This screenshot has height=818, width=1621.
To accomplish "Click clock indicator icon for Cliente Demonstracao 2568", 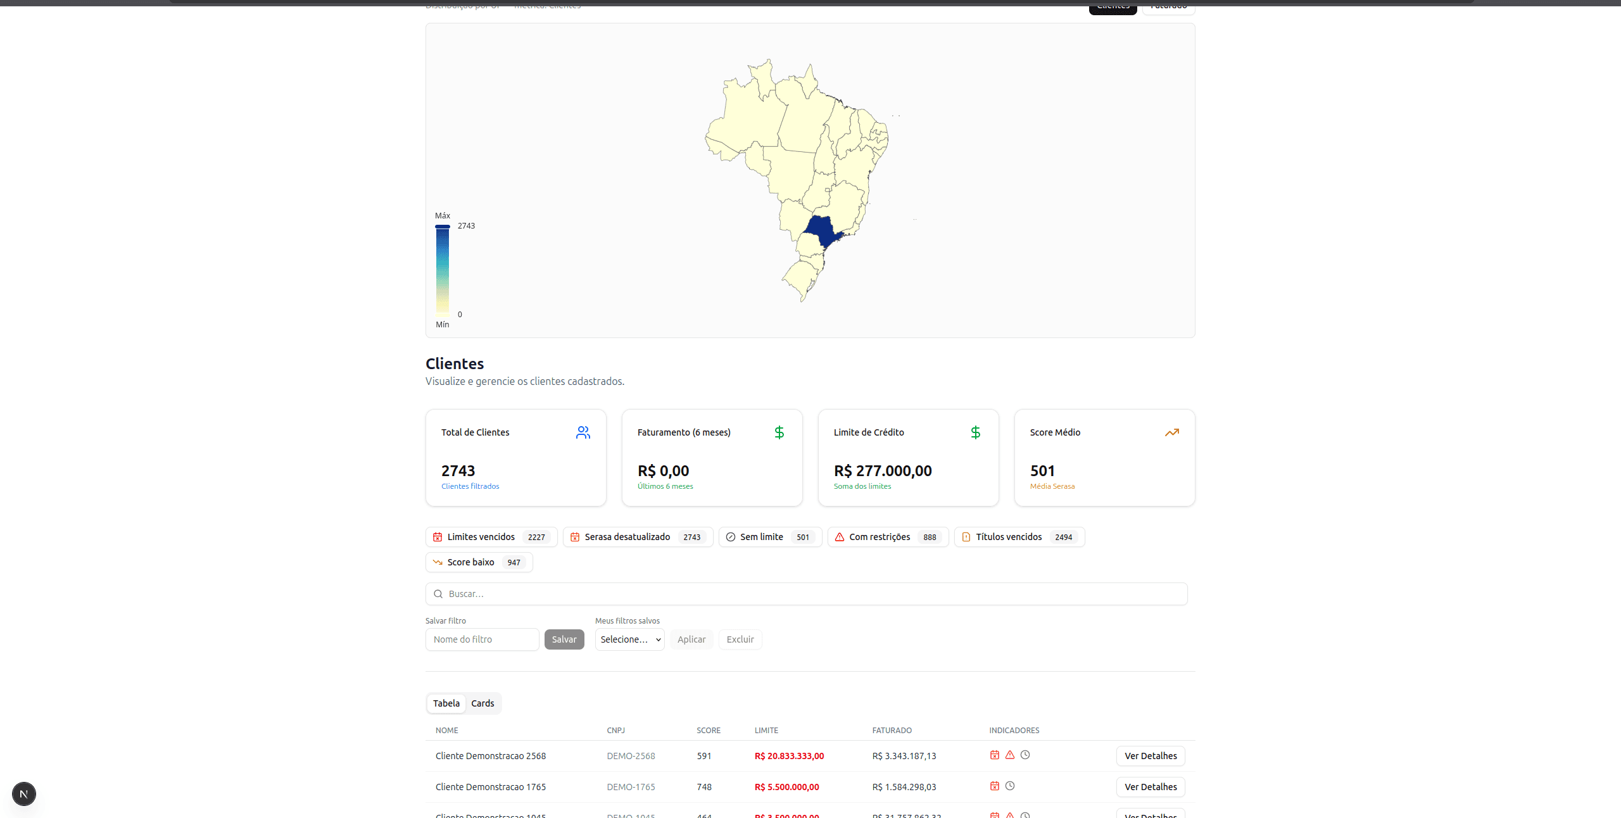I will coord(1025,755).
